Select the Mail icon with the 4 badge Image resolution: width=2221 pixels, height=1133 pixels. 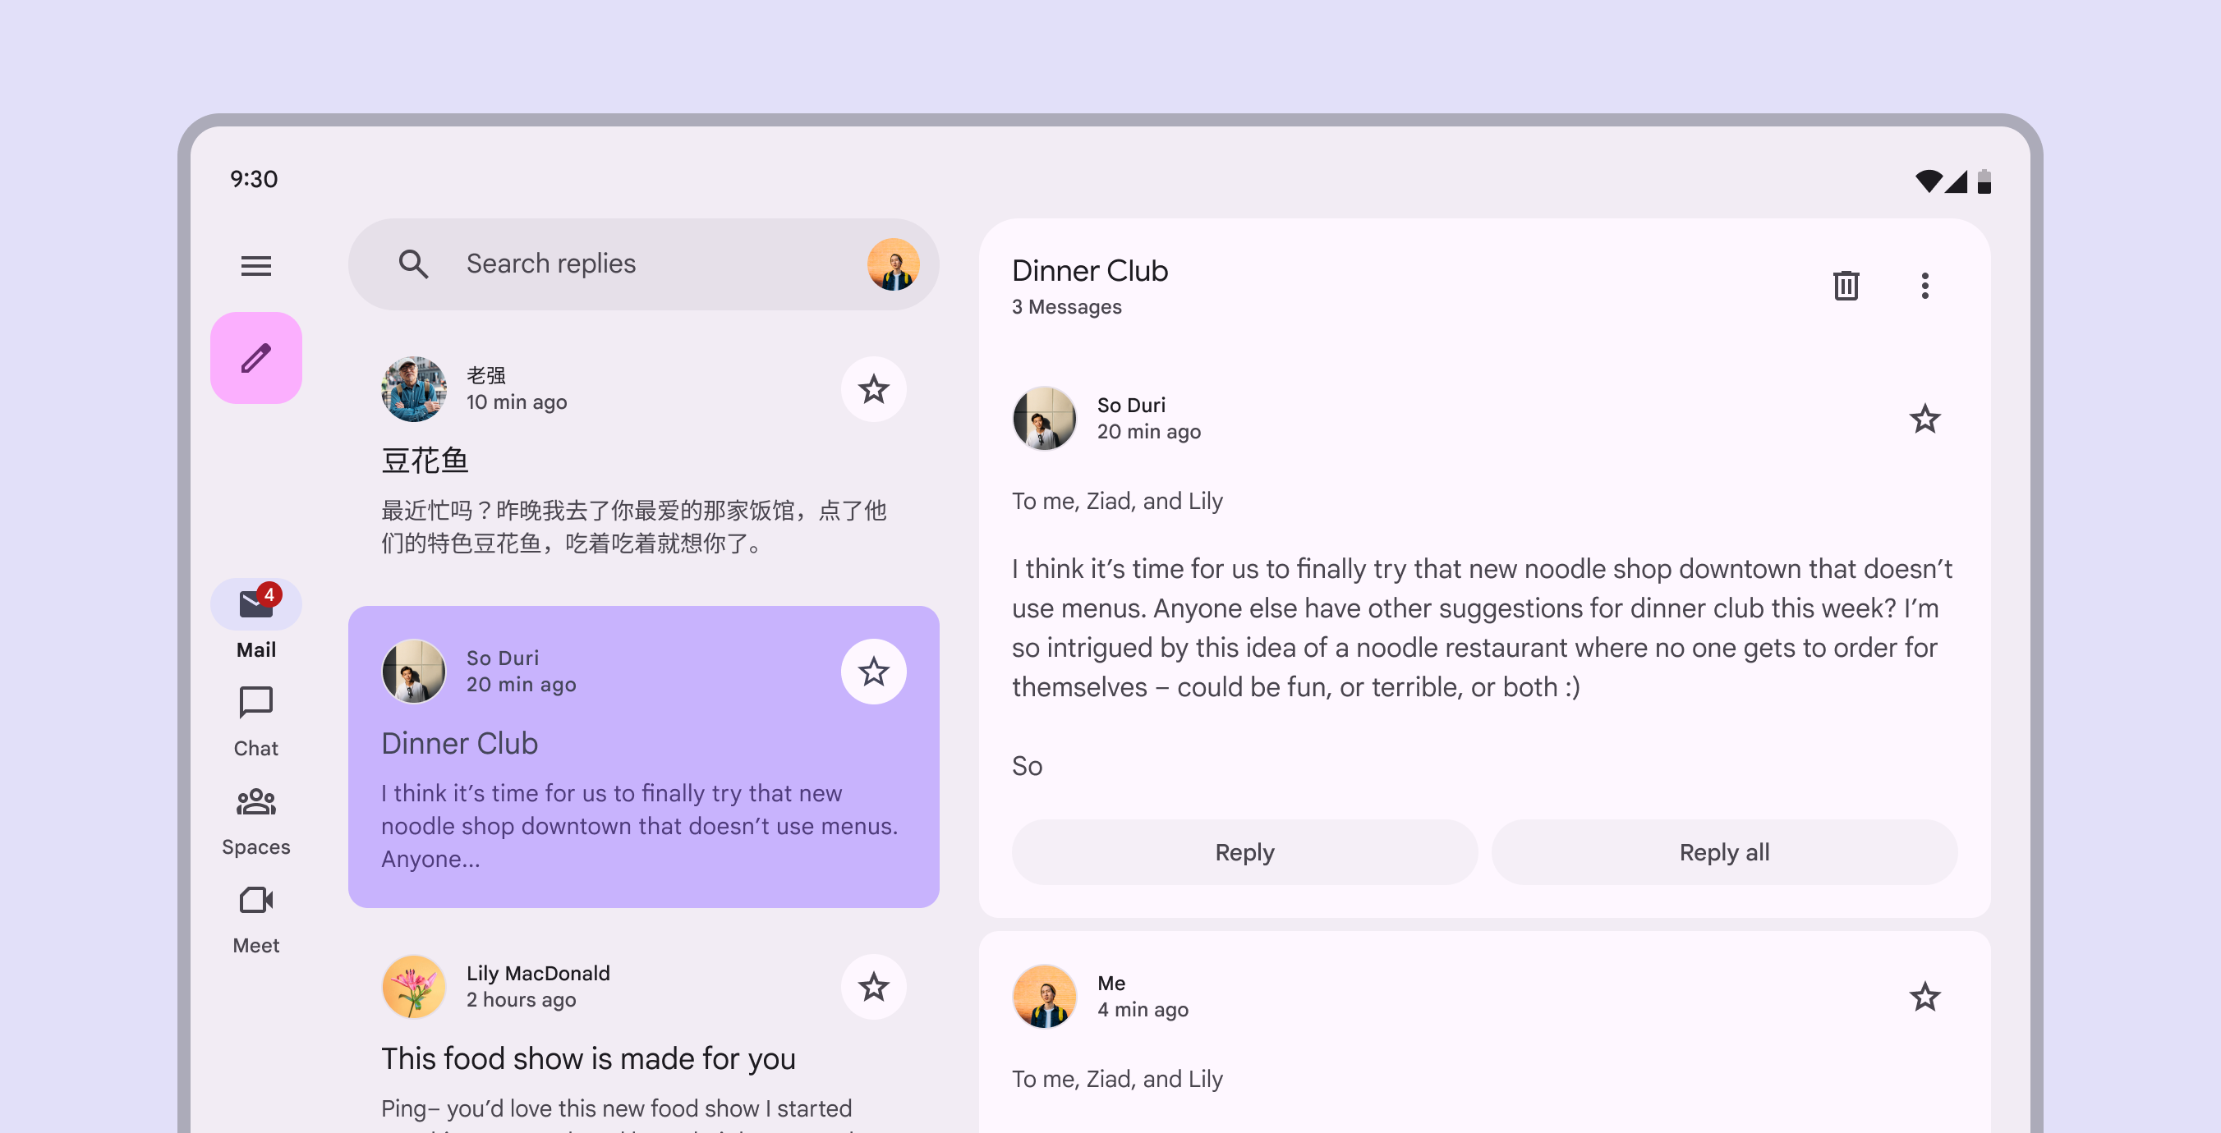[x=256, y=603]
